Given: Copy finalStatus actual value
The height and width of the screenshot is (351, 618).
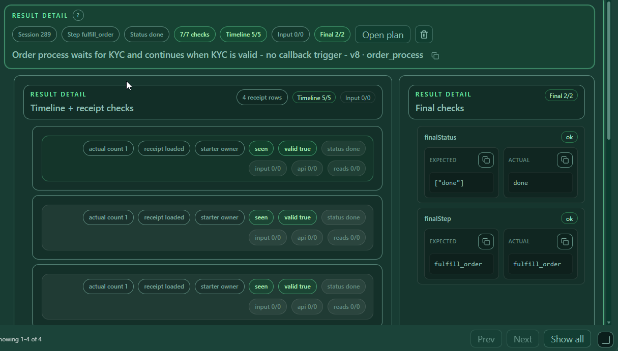Looking at the screenshot, I should [565, 160].
